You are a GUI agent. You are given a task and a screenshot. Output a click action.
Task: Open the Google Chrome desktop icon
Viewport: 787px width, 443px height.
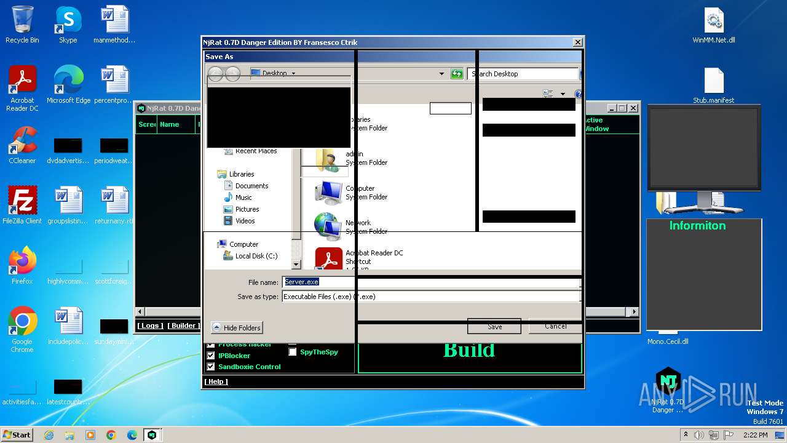click(22, 330)
